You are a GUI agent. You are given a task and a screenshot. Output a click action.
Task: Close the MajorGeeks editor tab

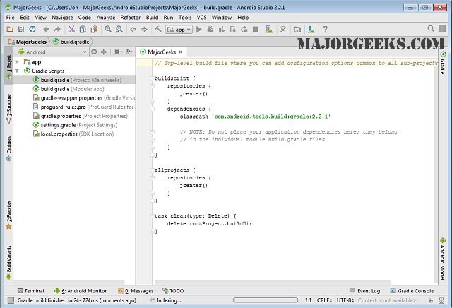coord(180,52)
